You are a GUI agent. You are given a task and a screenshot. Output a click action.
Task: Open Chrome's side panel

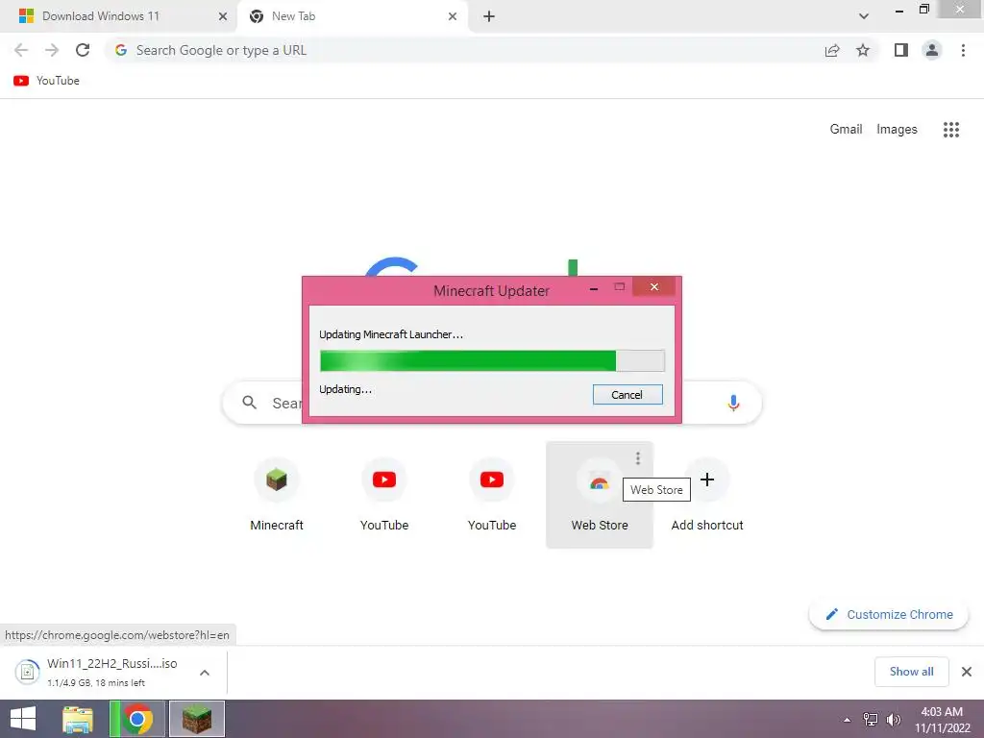tap(901, 50)
